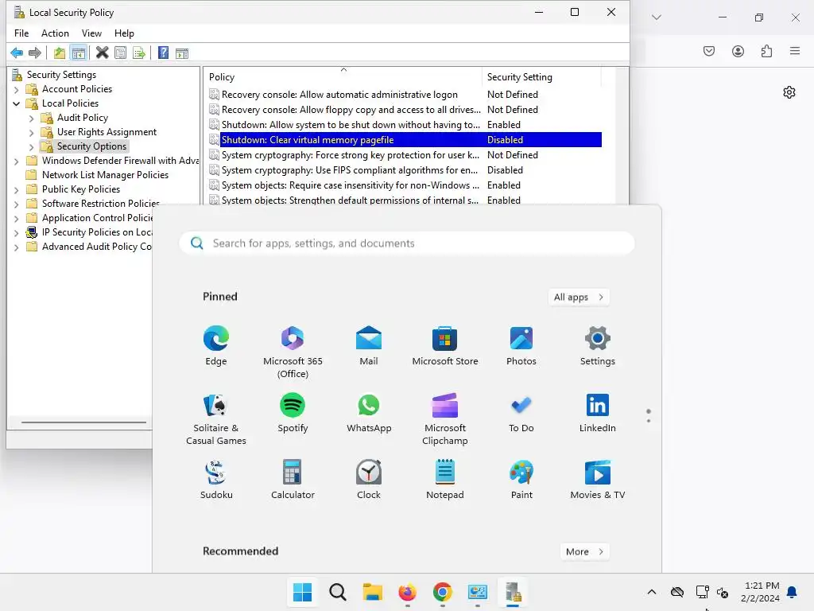The width and height of the screenshot is (814, 611).
Task: Select Security Options in the tree
Action: pos(91,146)
